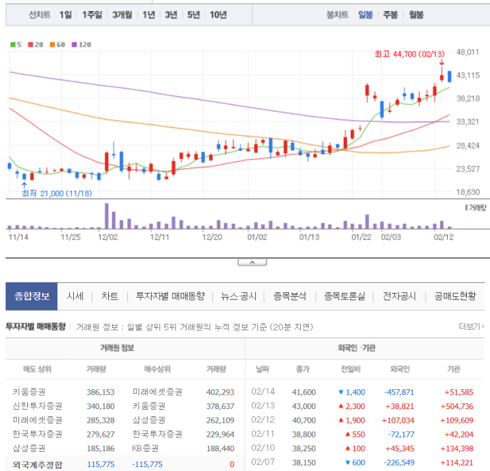Viewport: 490px width, 471px height.
Task: Click 키움증권 in the sell ranking
Action: (x=29, y=392)
